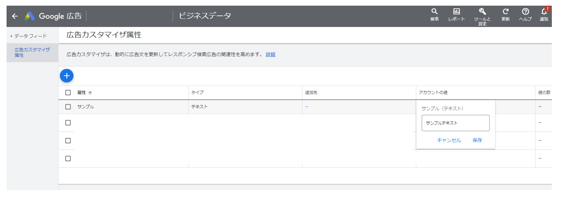Click the 値の数 column header
The width and height of the screenshot is (561, 200).
pyautogui.click(x=544, y=93)
